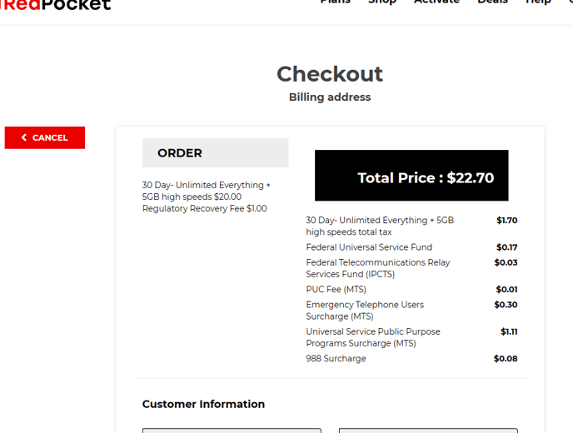Click the Billing address subtitle
Viewport: 573px width, 433px height.
point(330,97)
